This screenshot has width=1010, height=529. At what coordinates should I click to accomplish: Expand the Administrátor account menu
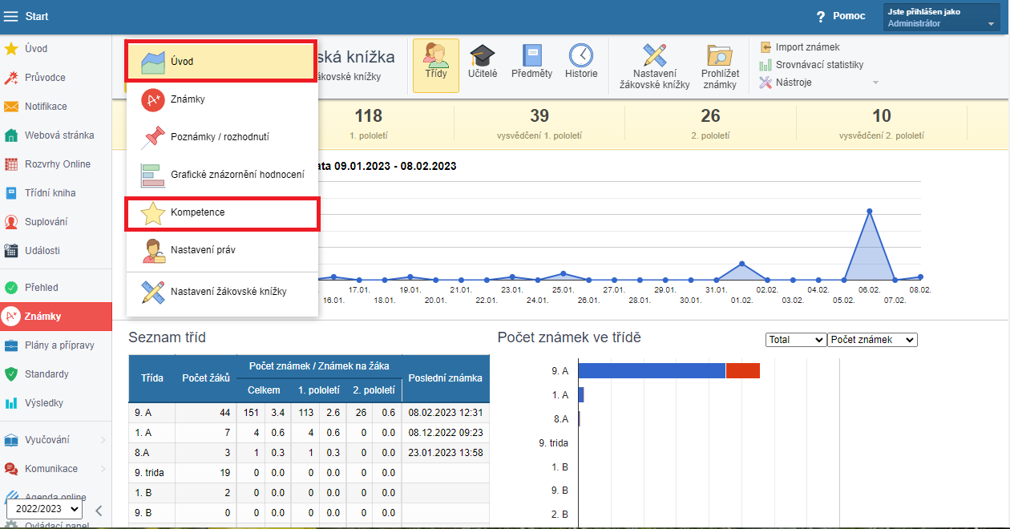pos(941,18)
